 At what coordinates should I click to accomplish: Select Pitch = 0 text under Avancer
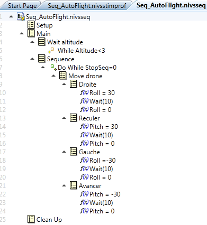[x=102, y=211]
